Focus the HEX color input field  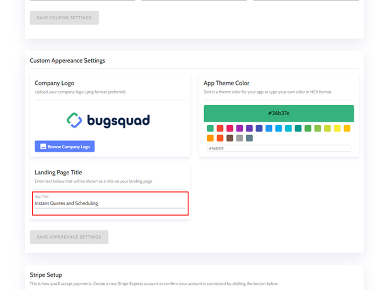pos(279,148)
